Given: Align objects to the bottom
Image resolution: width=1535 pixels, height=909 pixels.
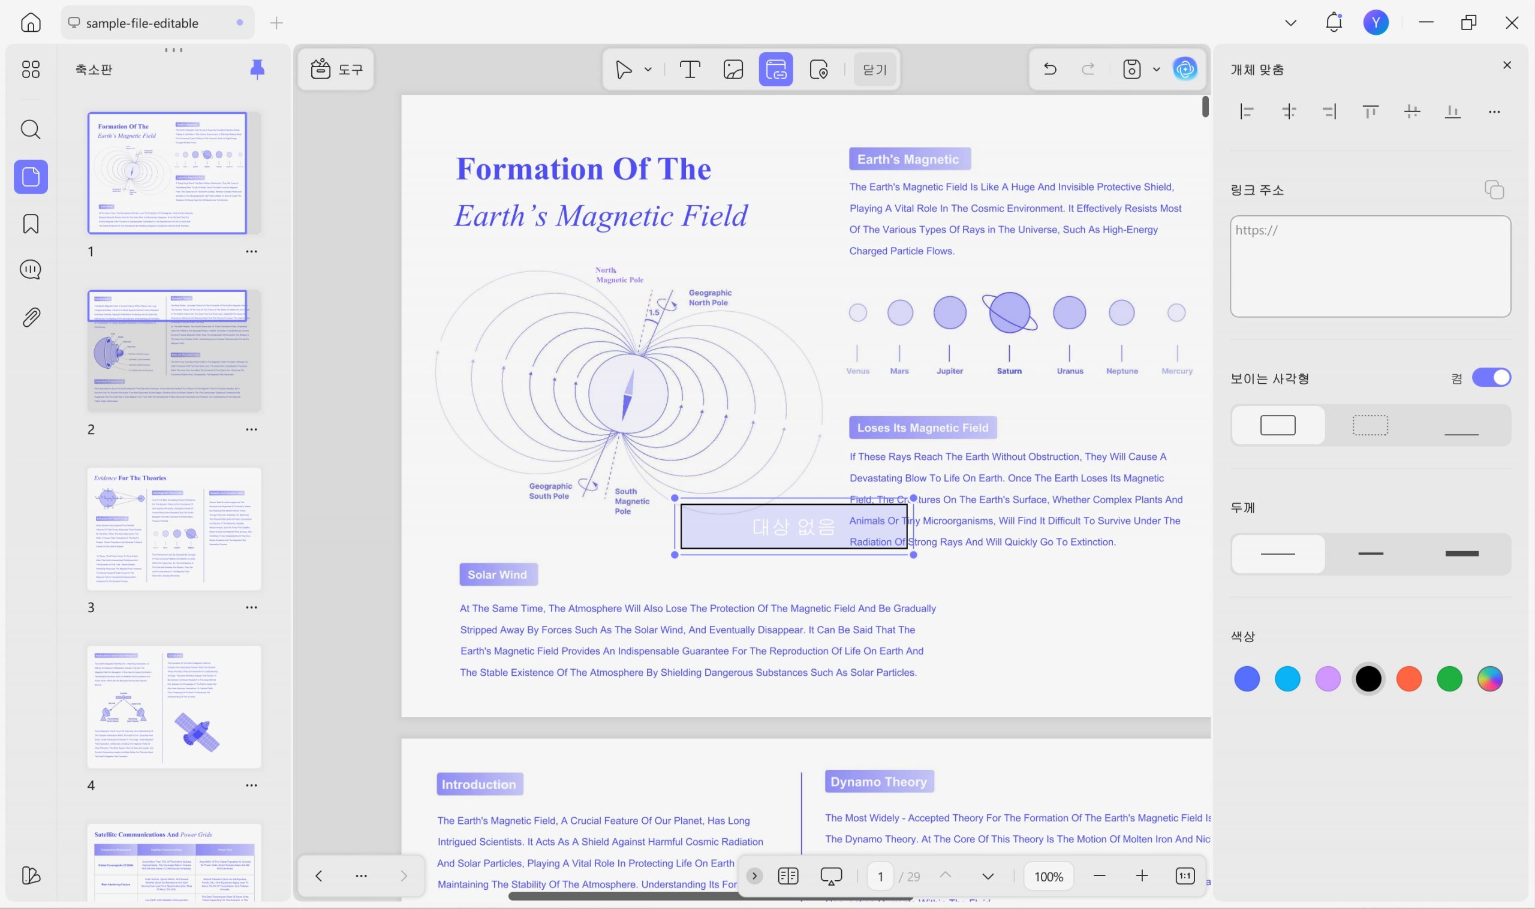Looking at the screenshot, I should 1453,112.
